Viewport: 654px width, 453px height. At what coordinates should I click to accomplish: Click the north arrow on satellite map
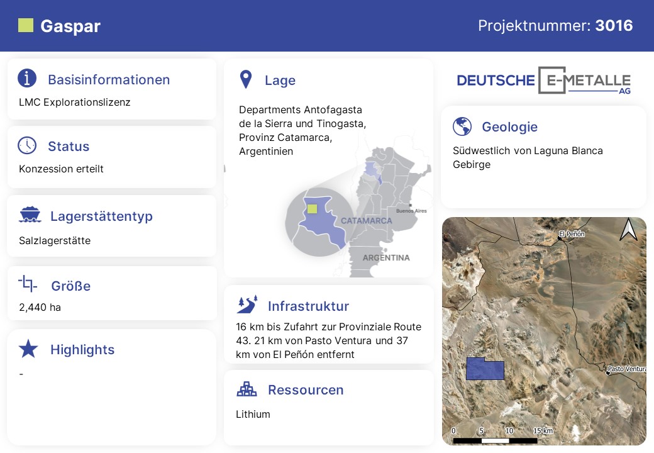(628, 230)
